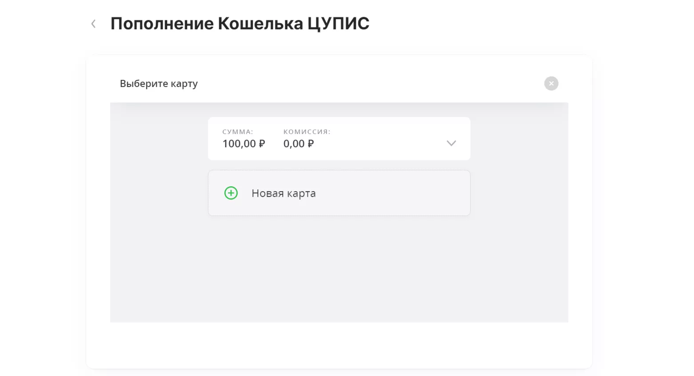The width and height of the screenshot is (694, 376).
Task: Click the empty gray area below "Новая карта"
Action: (339, 270)
